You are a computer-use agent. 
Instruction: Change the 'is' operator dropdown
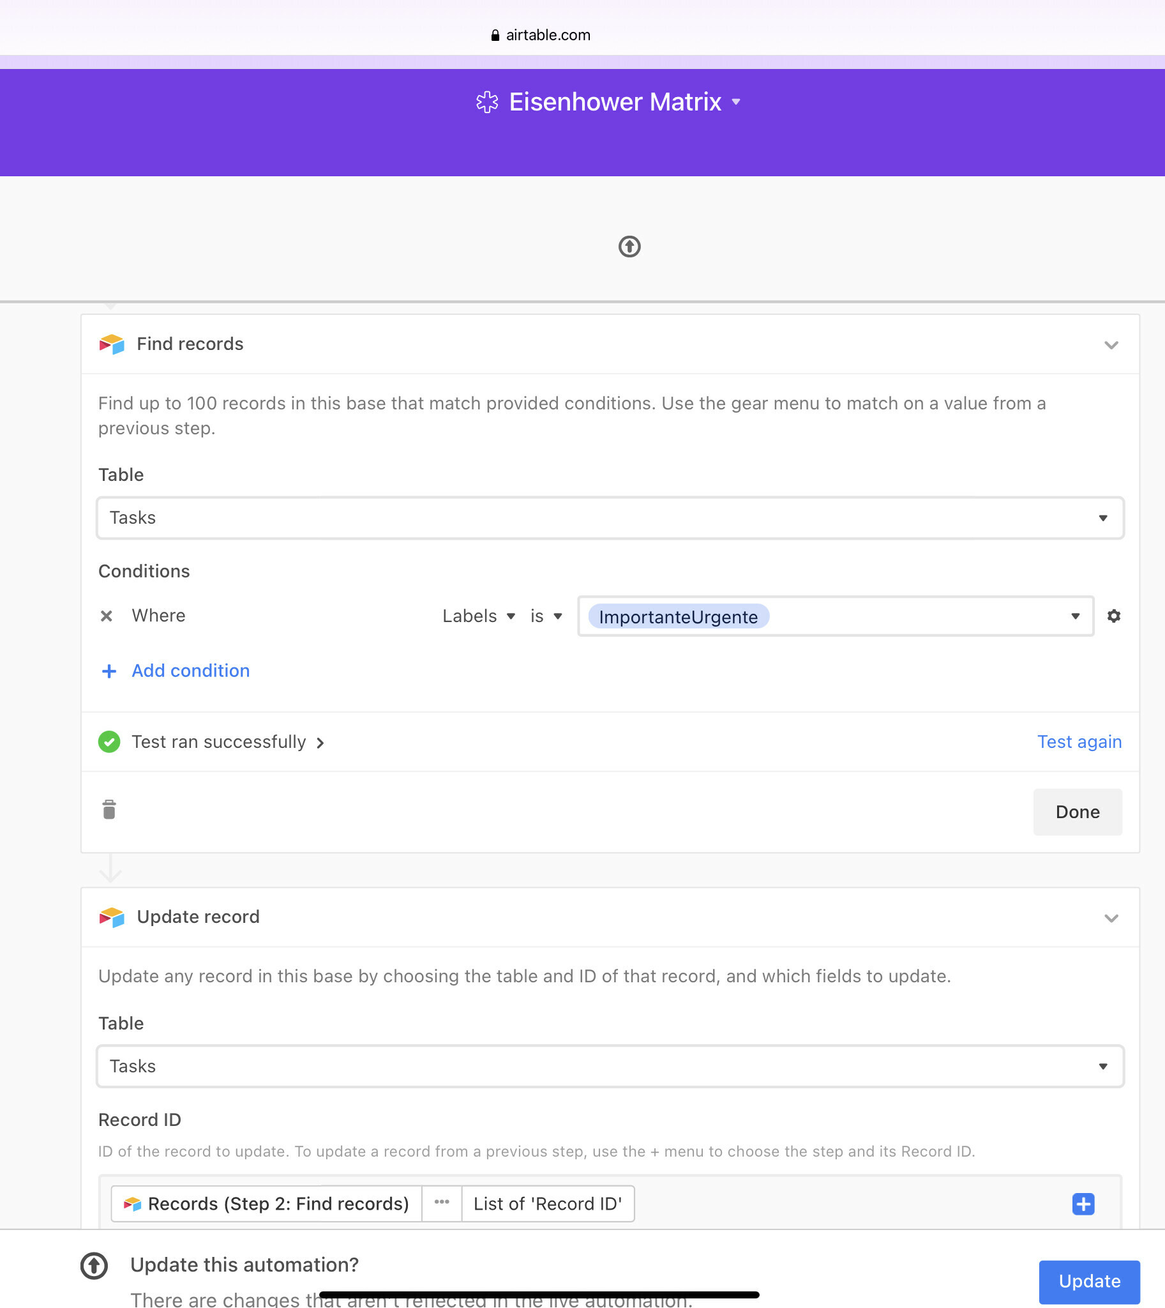coord(546,616)
